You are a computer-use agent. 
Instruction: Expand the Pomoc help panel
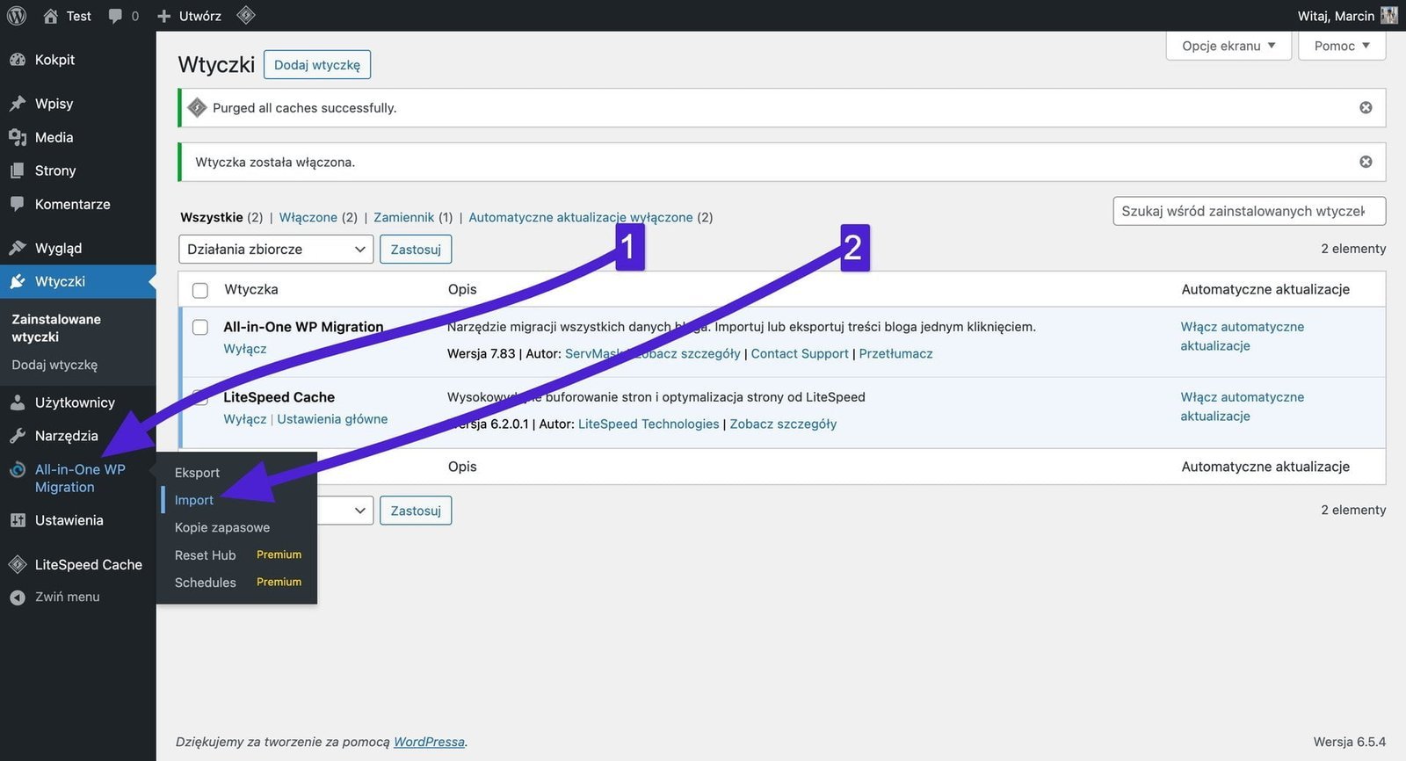tap(1341, 46)
